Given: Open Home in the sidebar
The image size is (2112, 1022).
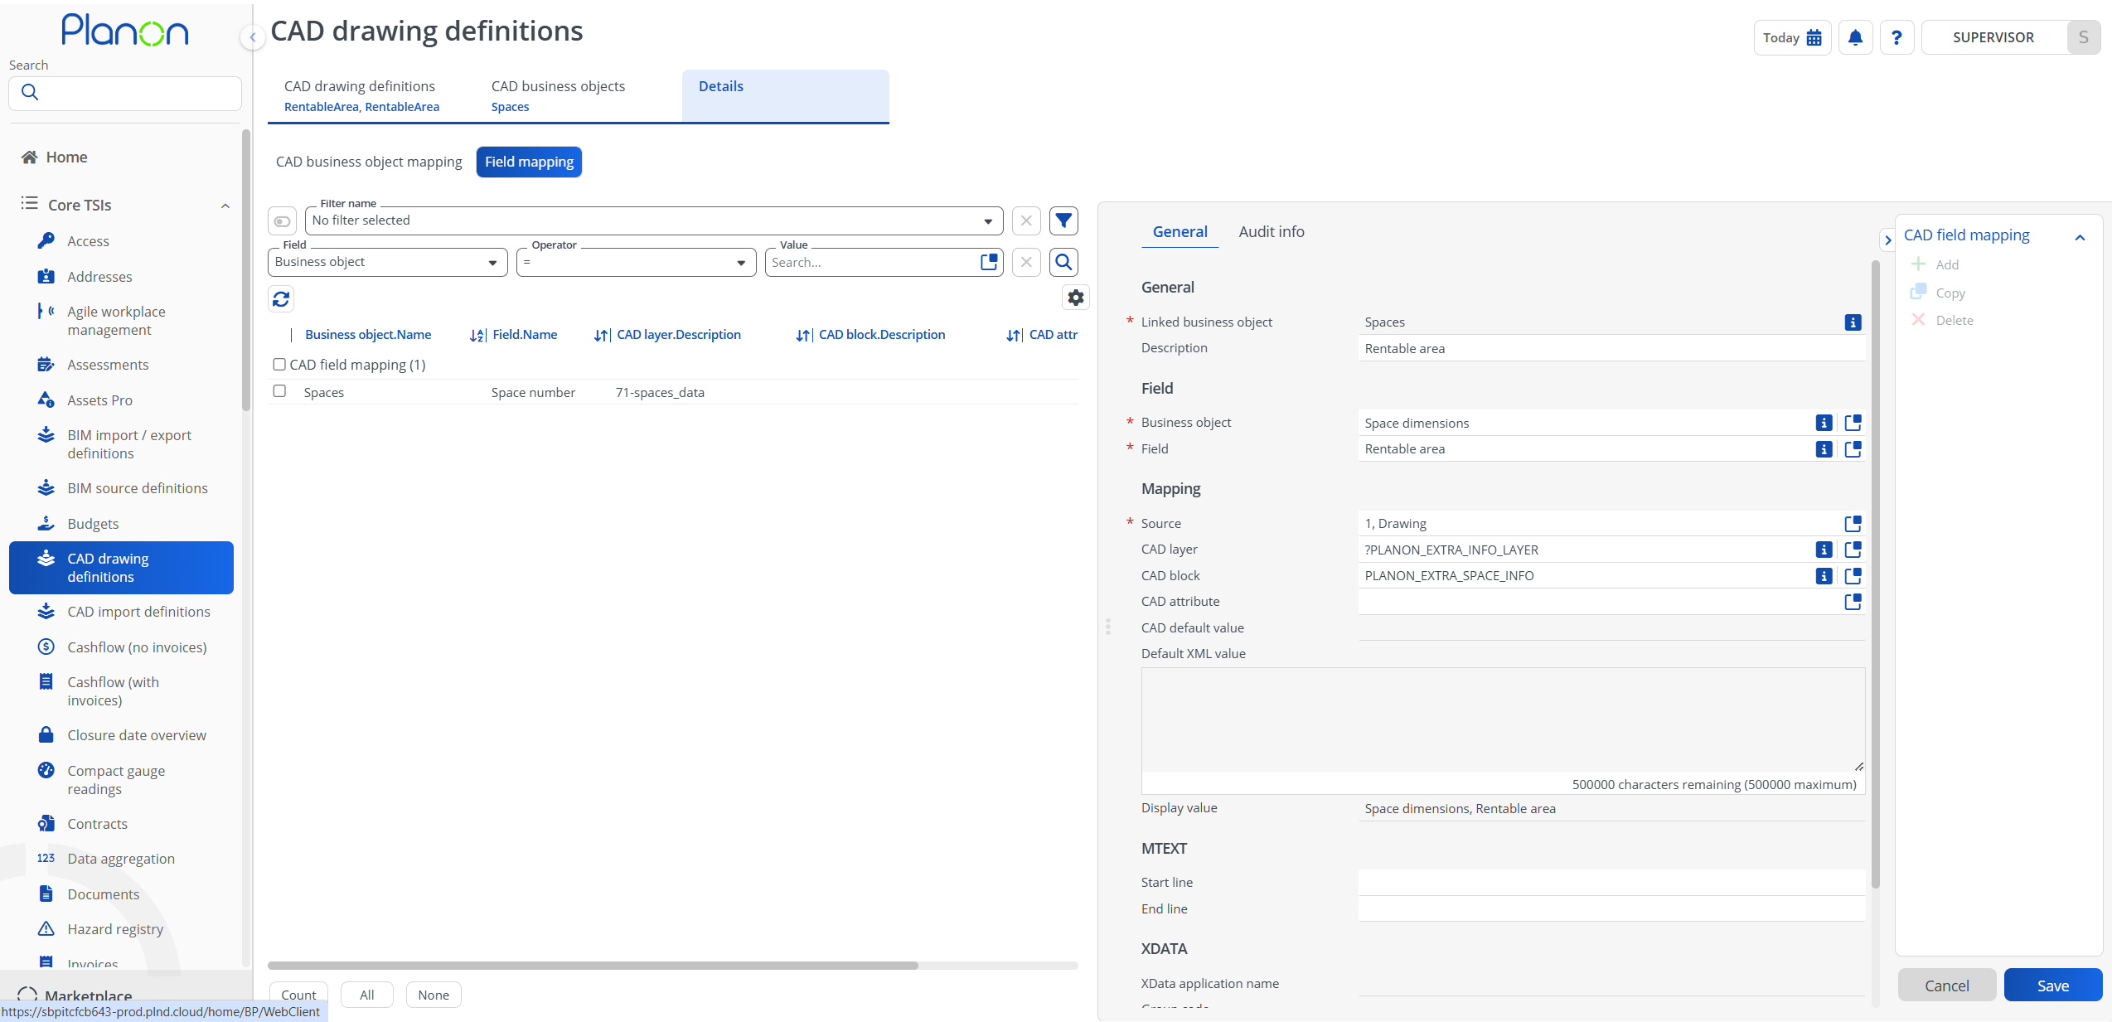Looking at the screenshot, I should [66, 157].
